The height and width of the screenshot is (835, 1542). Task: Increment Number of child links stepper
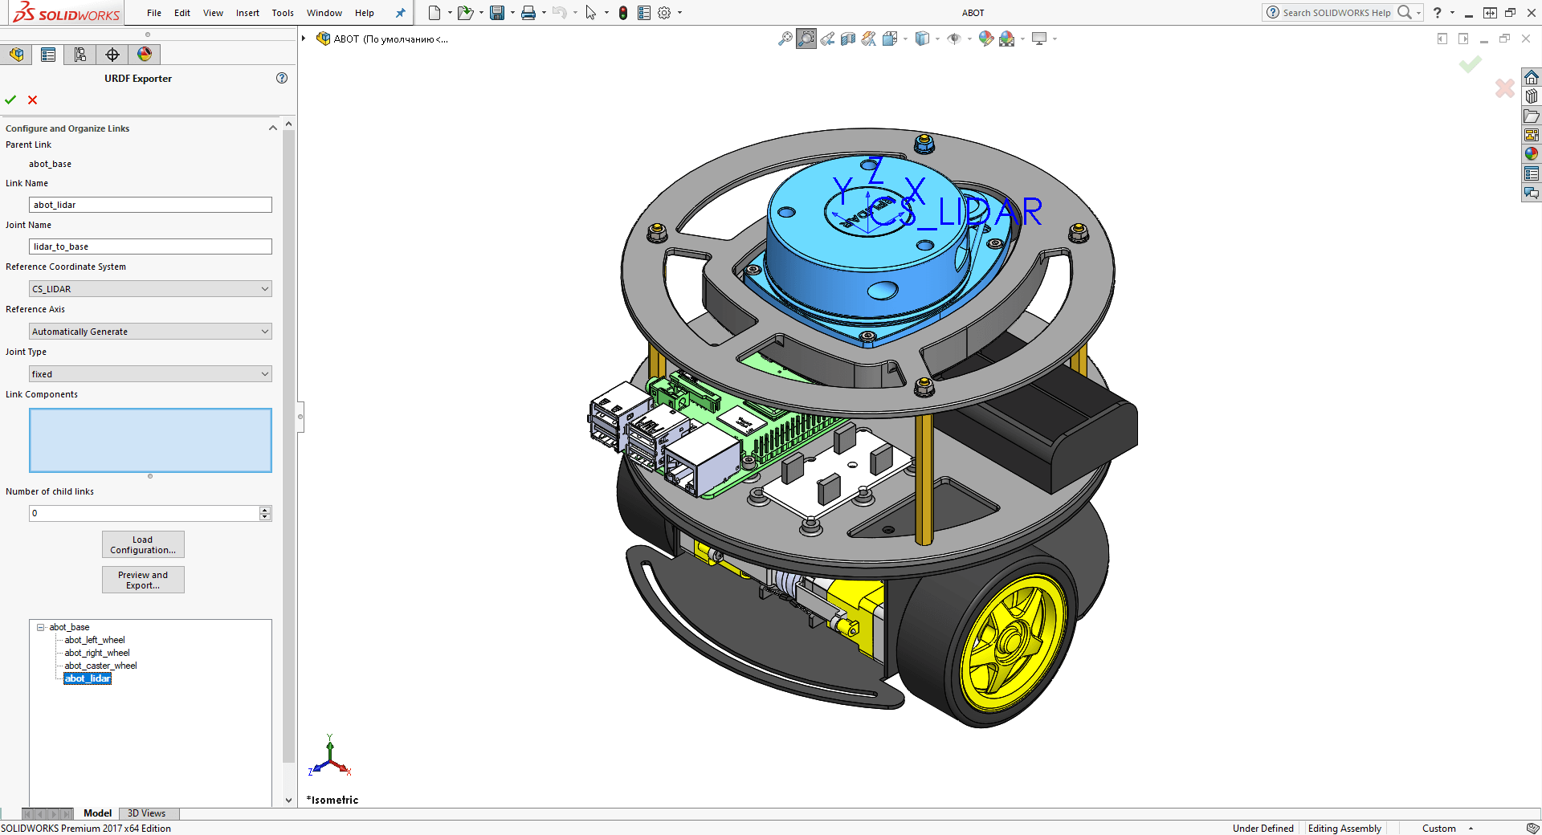coord(265,510)
